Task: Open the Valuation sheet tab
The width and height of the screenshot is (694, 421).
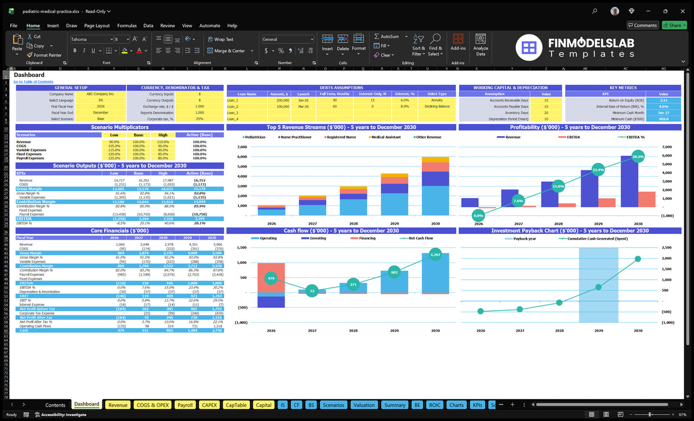Action: click(364, 405)
